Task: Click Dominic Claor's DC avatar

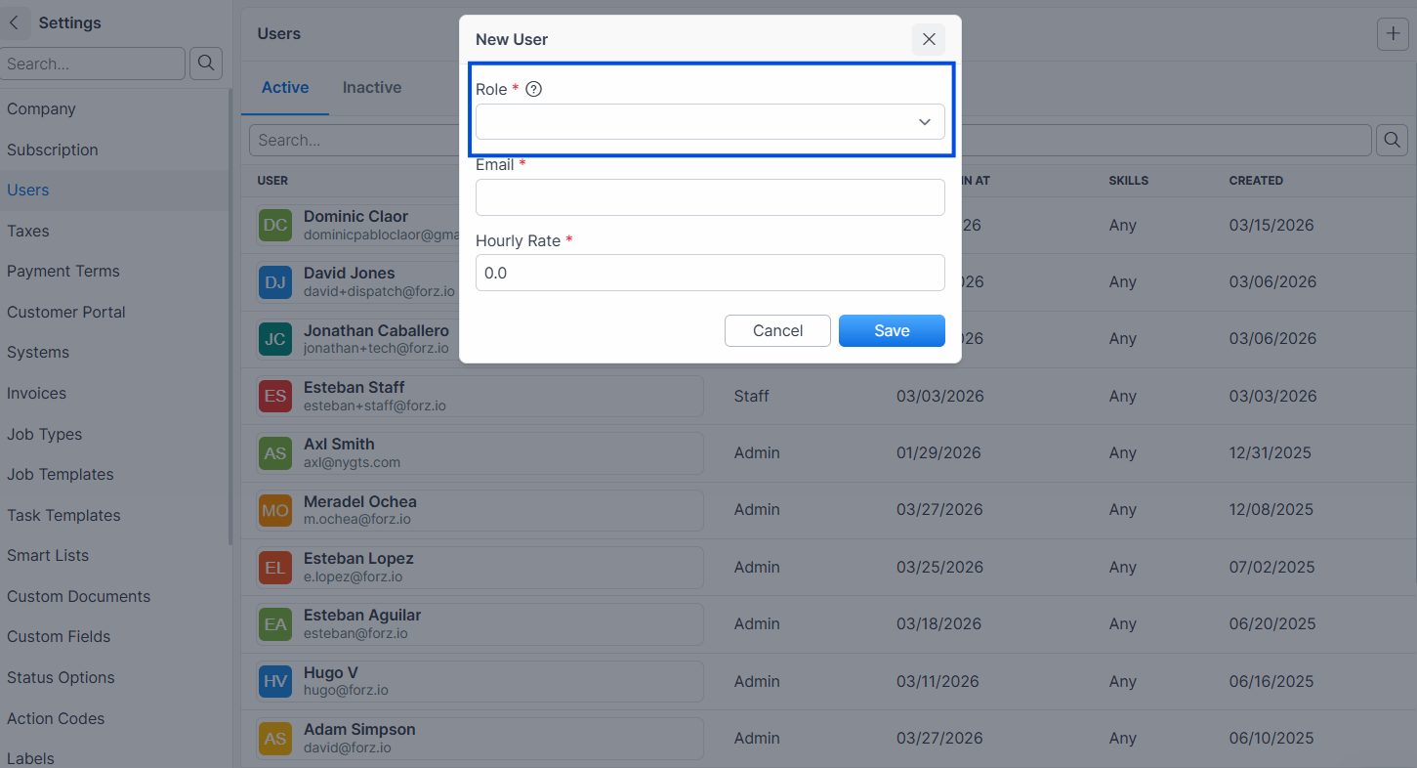Action: click(275, 225)
